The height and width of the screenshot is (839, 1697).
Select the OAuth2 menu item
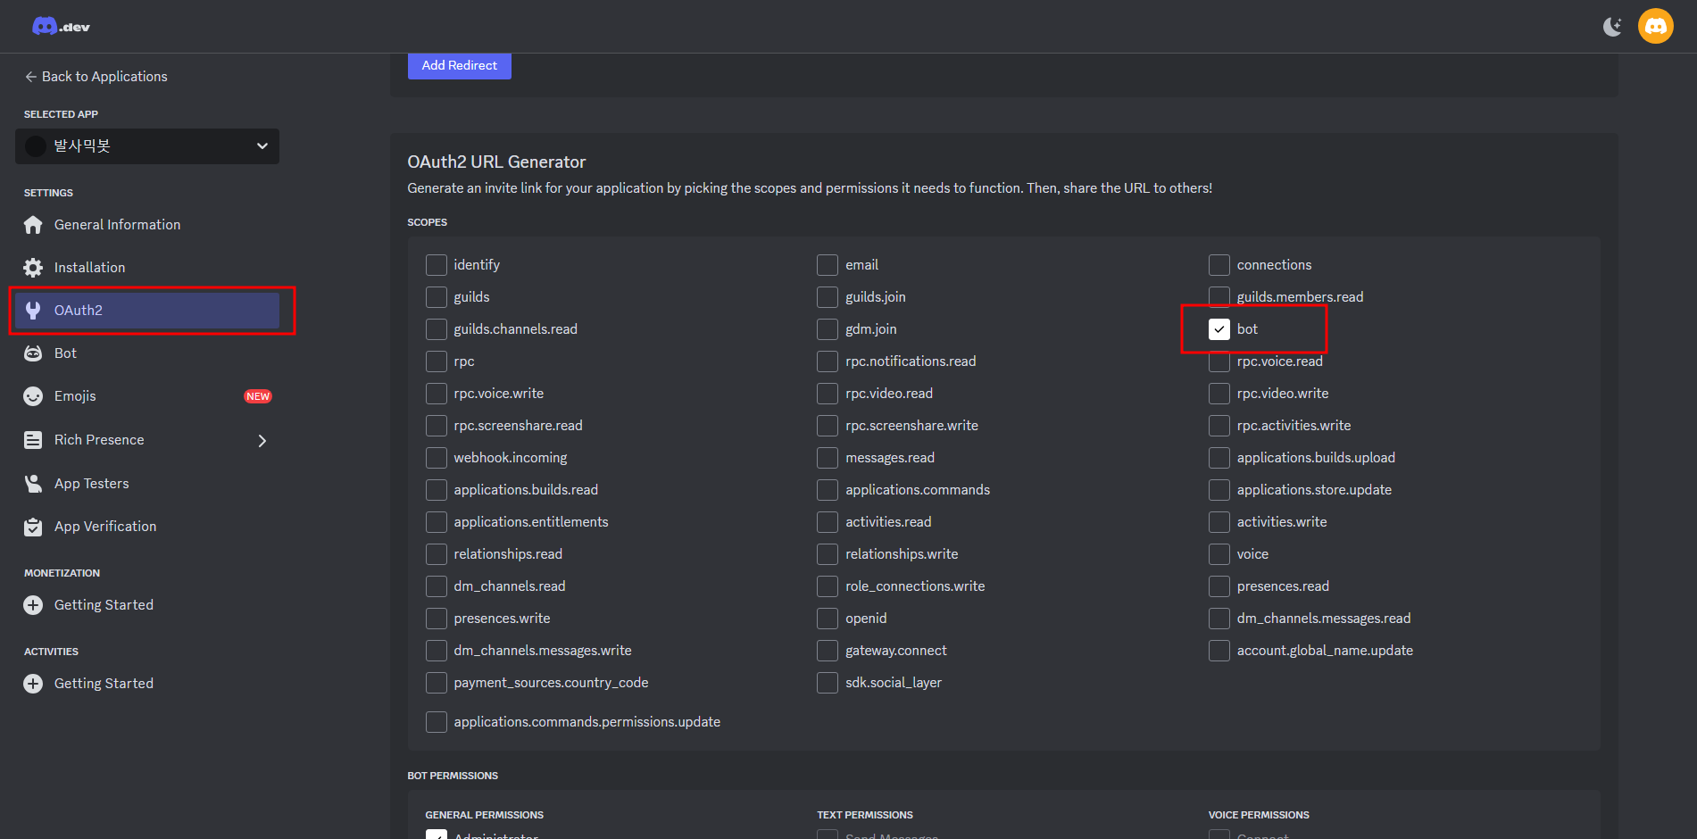coord(147,311)
